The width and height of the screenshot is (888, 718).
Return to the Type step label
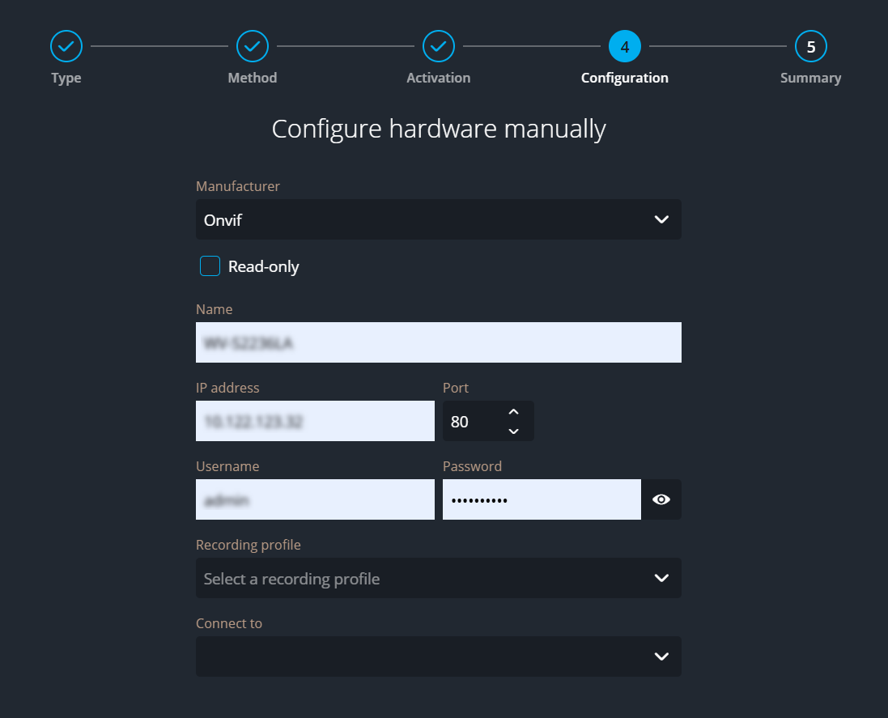click(x=66, y=79)
